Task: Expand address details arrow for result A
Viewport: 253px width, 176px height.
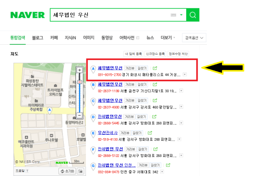Action: pyautogui.click(x=185, y=75)
